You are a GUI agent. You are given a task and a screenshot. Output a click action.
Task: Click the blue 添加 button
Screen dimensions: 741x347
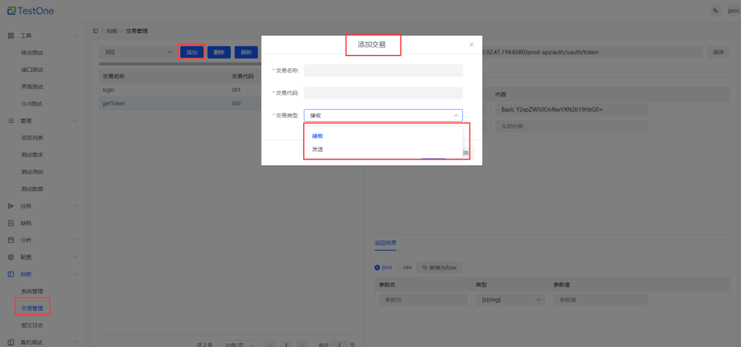click(x=191, y=52)
